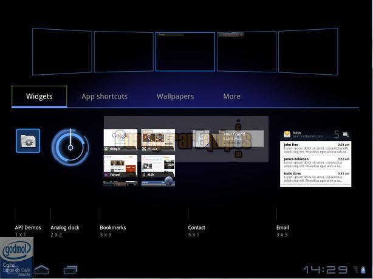The width and height of the screenshot is (373, 279).
Task: Select the far-right home screen panel
Action: click(x=308, y=52)
